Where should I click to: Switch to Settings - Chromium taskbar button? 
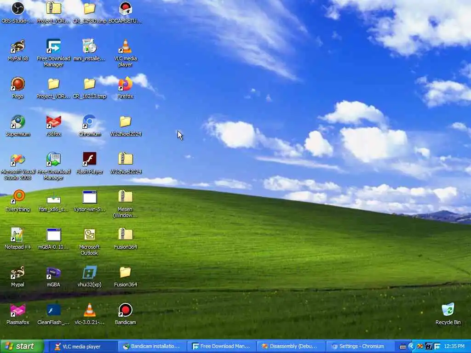click(x=360, y=347)
